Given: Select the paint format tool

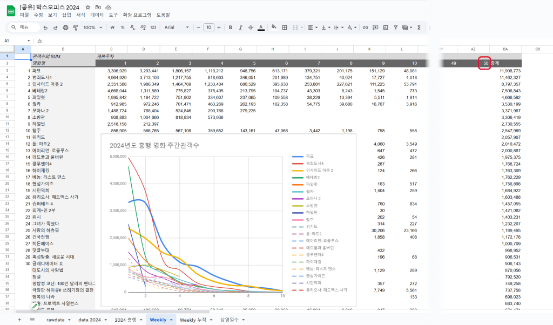Looking at the screenshot, I should (75, 27).
